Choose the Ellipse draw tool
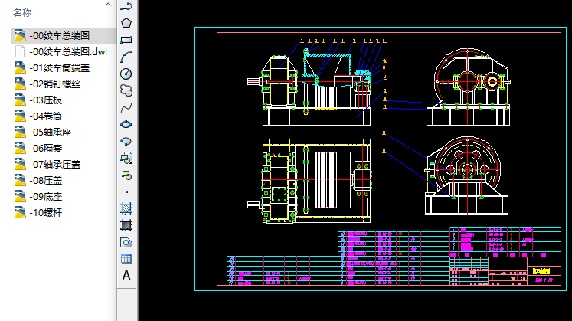 coord(126,124)
